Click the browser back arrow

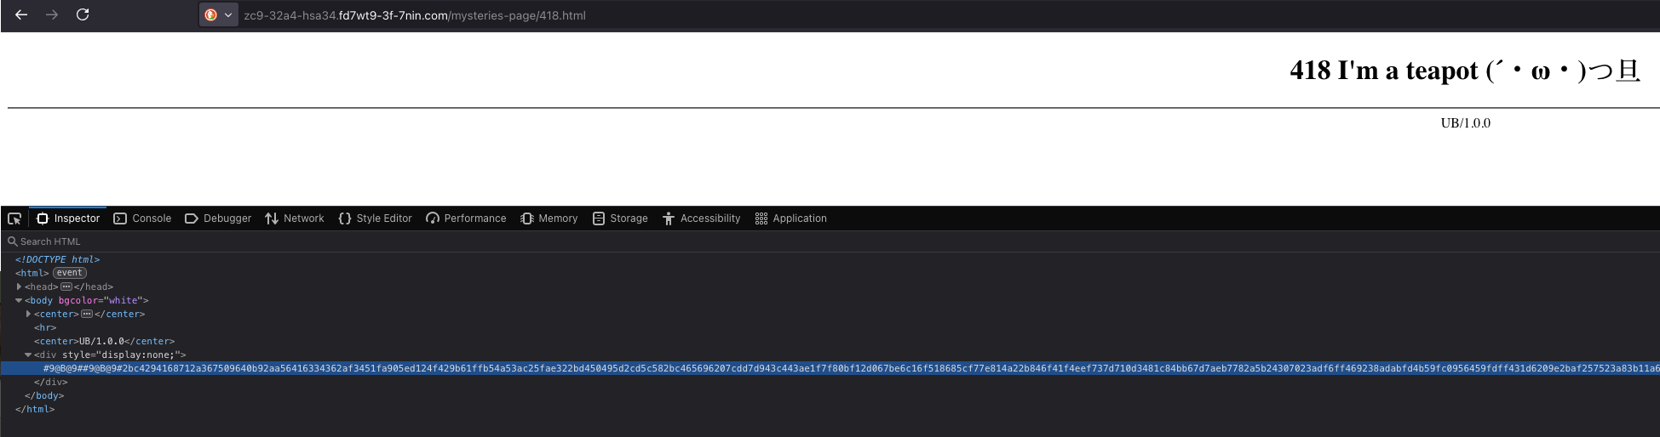21,14
